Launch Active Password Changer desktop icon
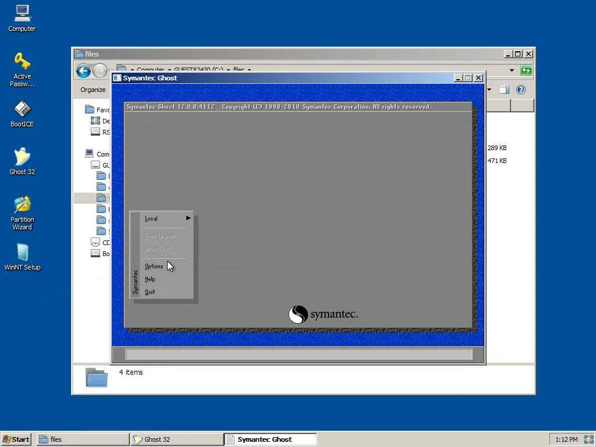The width and height of the screenshot is (596, 447). [x=22, y=70]
